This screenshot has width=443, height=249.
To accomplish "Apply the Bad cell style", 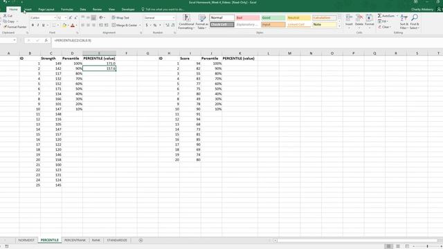I will (248, 18).
